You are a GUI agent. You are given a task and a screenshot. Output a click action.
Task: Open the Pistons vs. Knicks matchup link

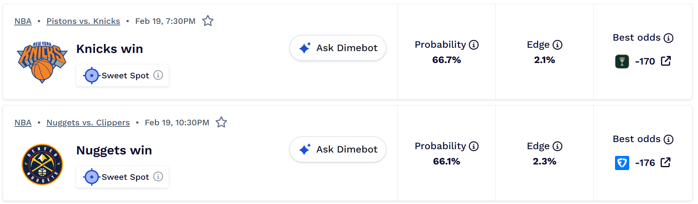point(83,21)
